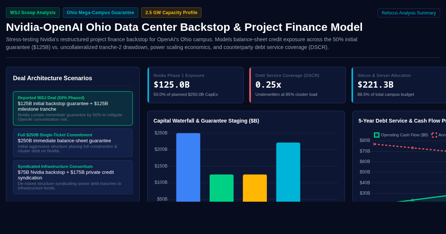
Task: Choose Full $250B Single-Ticket Commitment scenario
Action: [x=73, y=143]
